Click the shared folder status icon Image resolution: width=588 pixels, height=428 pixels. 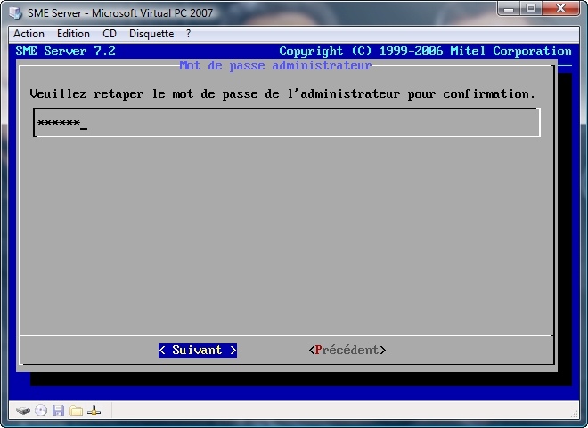(76, 410)
